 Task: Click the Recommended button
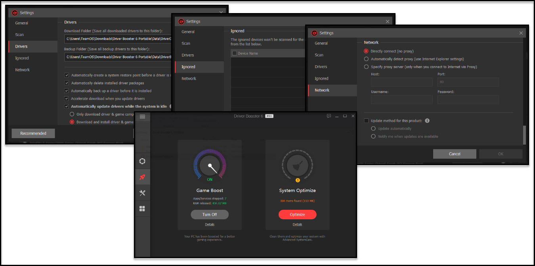click(33, 133)
